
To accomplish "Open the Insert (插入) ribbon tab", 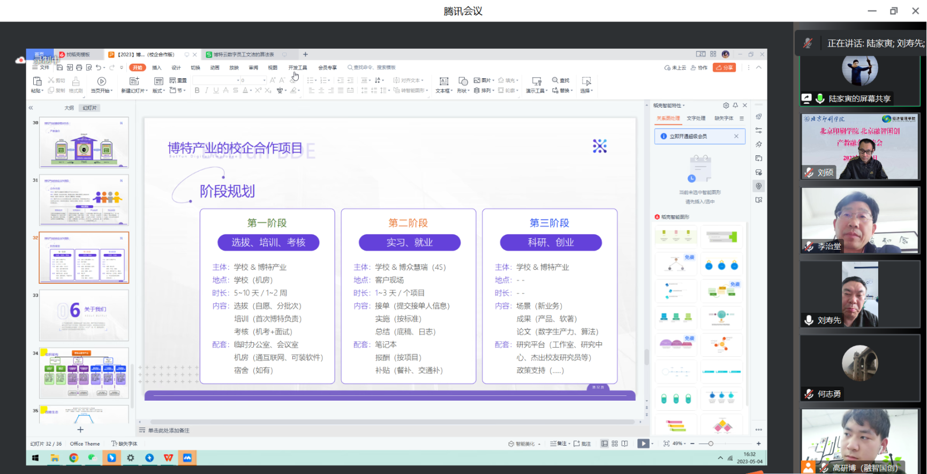I will (157, 67).
